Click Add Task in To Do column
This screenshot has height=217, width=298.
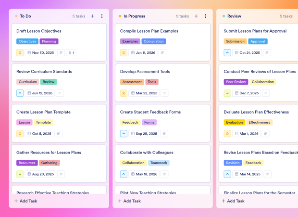coord(26,201)
